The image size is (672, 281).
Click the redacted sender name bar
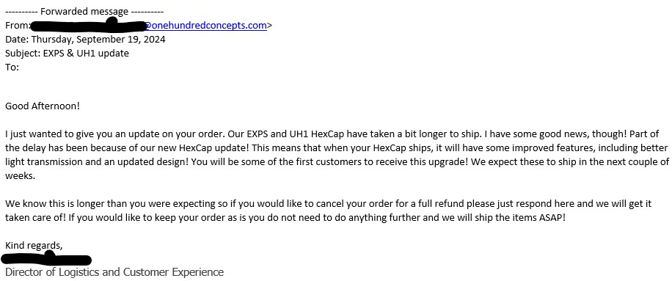point(88,25)
